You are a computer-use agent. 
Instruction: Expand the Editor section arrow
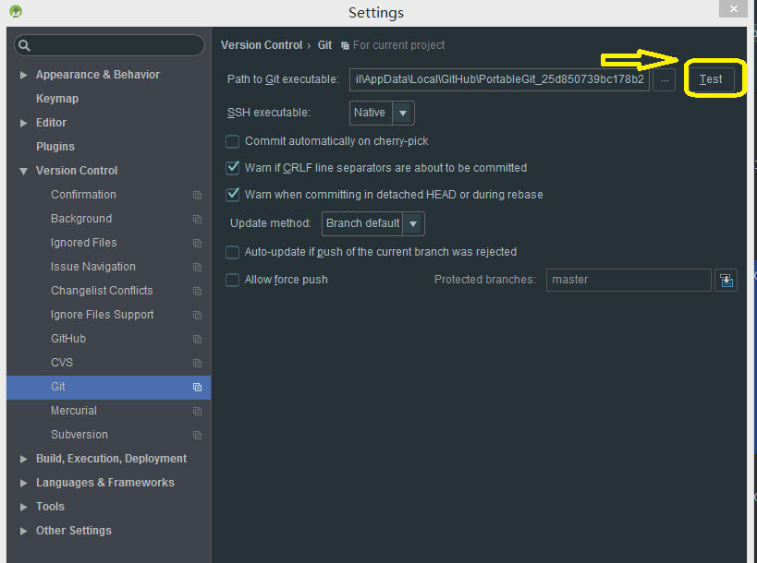[x=23, y=123]
